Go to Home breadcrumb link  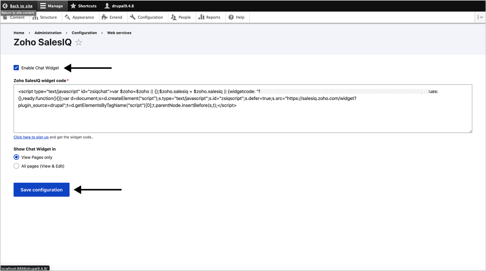coord(19,33)
